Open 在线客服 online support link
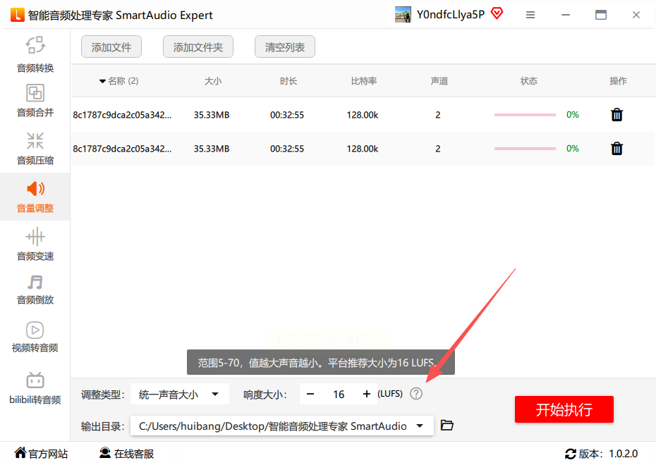656x465 pixels. point(127,453)
